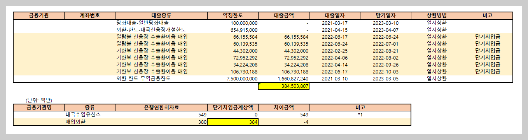The height and width of the screenshot is (140, 528).
Task: Click the 비고 header in the top table
Action: (488, 15)
